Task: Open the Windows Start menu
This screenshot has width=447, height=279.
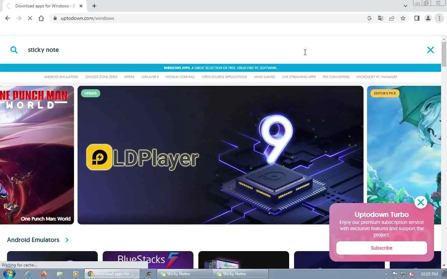Action: (x=9, y=274)
